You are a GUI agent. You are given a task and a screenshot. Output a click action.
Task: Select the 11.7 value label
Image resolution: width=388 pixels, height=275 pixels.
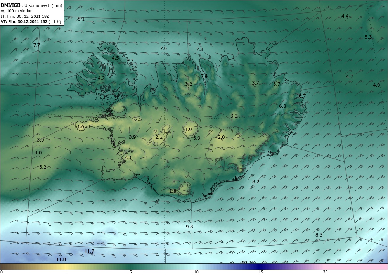point(89,251)
